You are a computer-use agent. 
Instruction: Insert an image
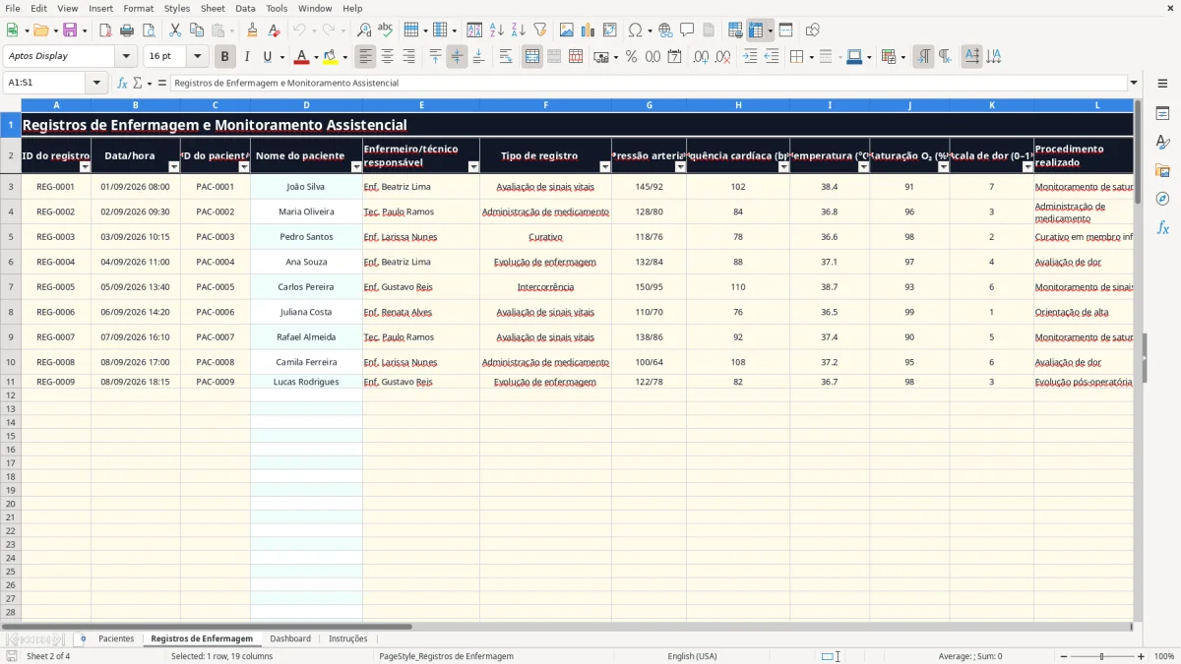pos(566,30)
